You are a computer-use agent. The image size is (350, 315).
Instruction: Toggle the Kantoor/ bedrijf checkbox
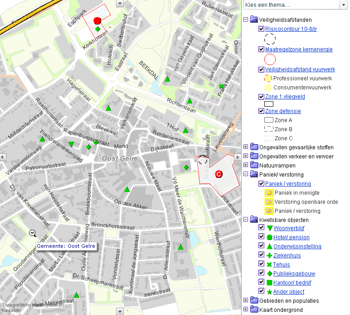[x=261, y=282]
